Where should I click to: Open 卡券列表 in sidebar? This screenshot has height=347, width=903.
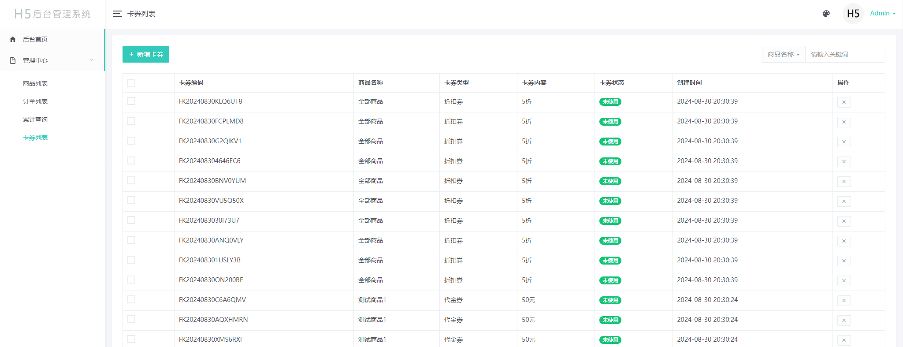pos(35,138)
